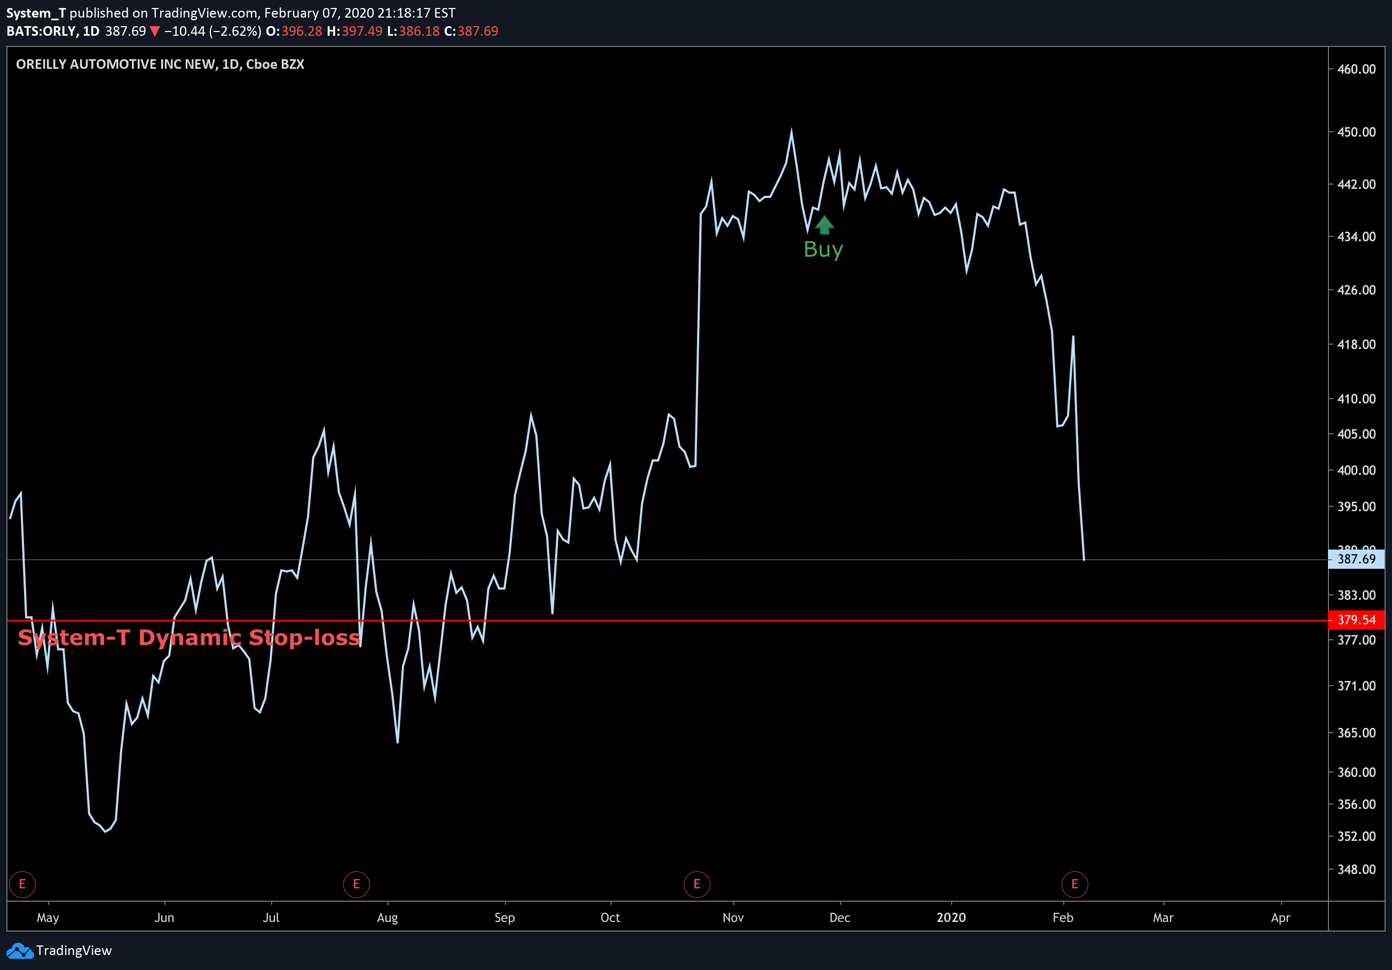Click the 418.00 price axis label
This screenshot has height=970, width=1392.
[x=1357, y=345]
